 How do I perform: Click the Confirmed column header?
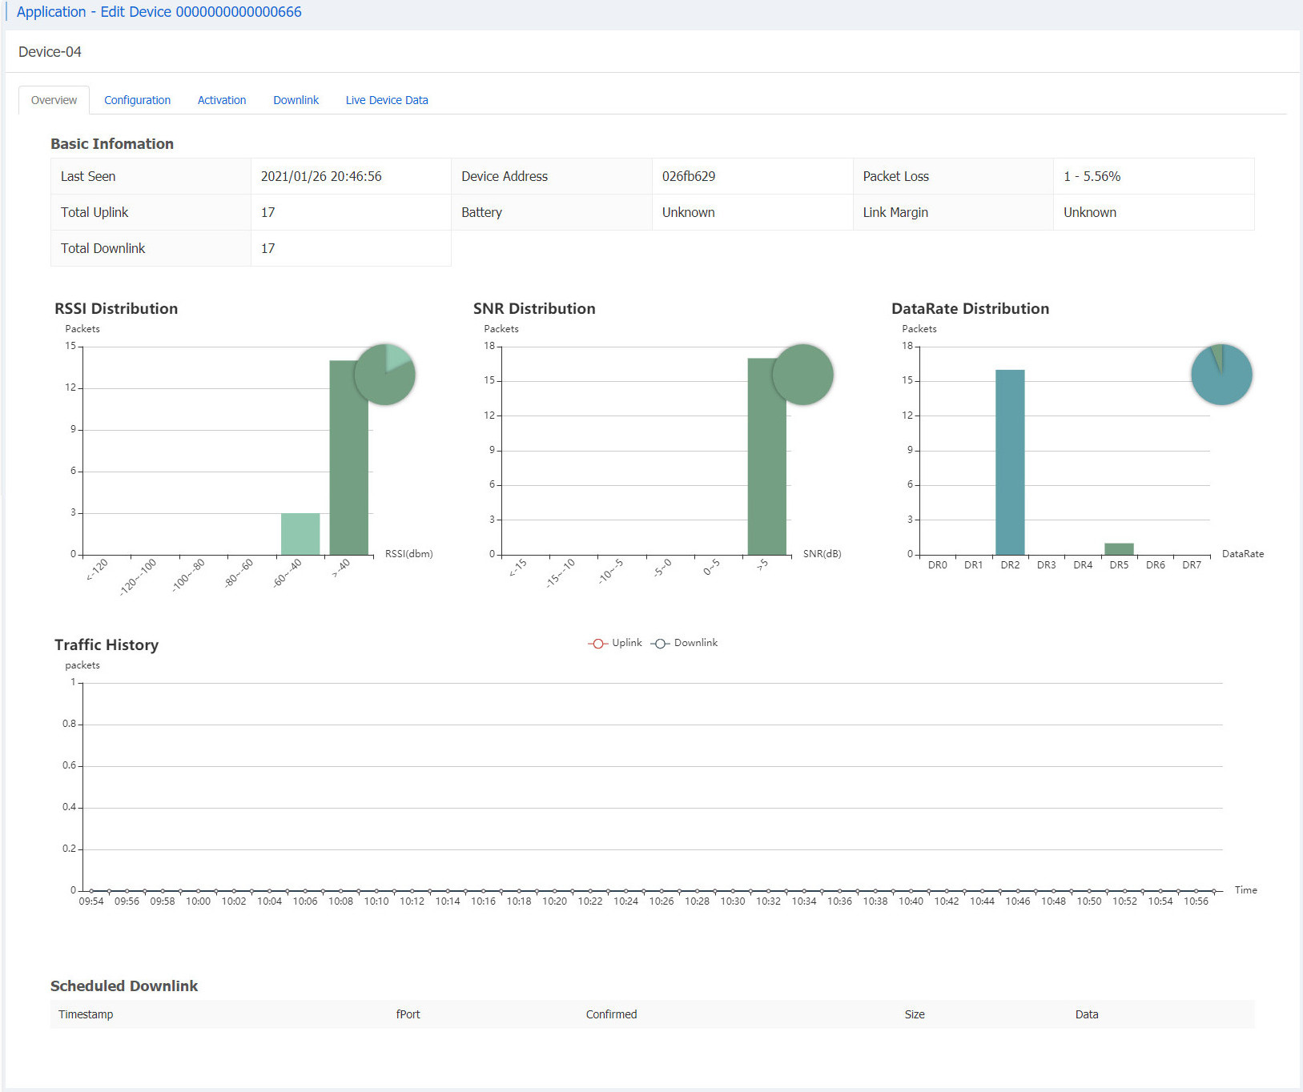click(x=611, y=1014)
